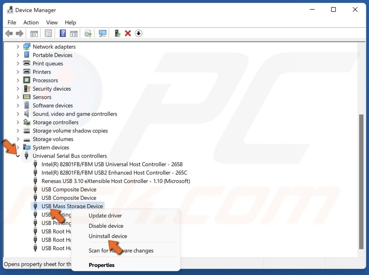The width and height of the screenshot is (369, 275).
Task: Select the Portable Devices label
Action: pyautogui.click(x=52, y=55)
